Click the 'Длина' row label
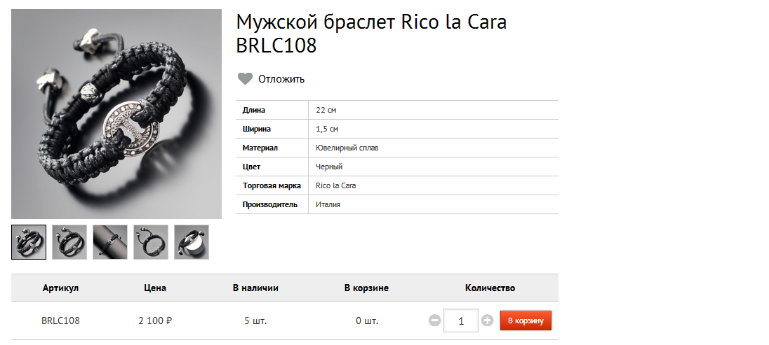This screenshot has height=345, width=769. [x=253, y=110]
